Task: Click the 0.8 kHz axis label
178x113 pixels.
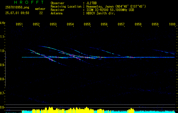Action: (x=2, y=79)
